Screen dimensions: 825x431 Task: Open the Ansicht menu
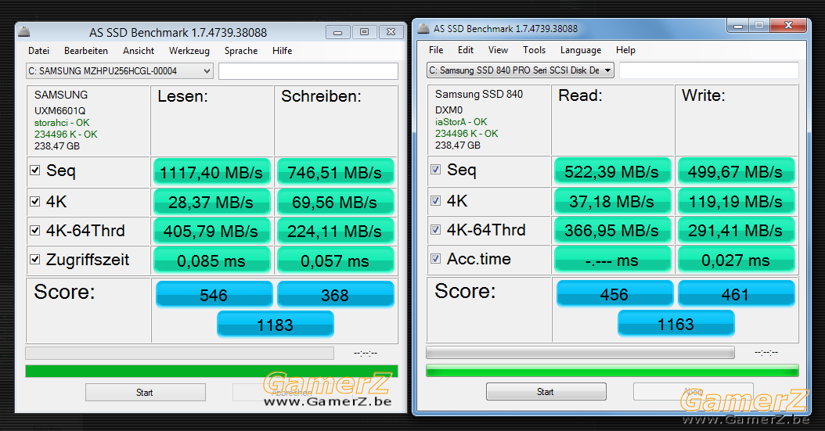[139, 51]
